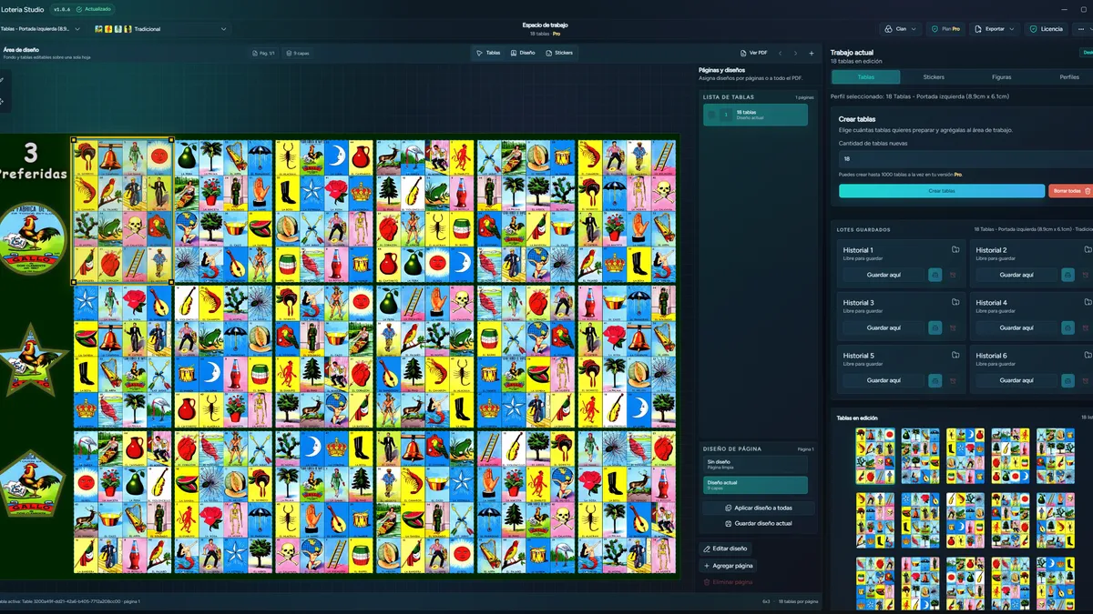The height and width of the screenshot is (614, 1093).
Task: Go to the previous page arrow
Action: click(780, 53)
